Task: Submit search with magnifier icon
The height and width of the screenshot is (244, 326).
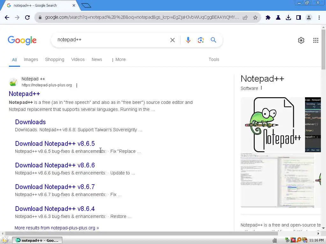Action: (213, 40)
